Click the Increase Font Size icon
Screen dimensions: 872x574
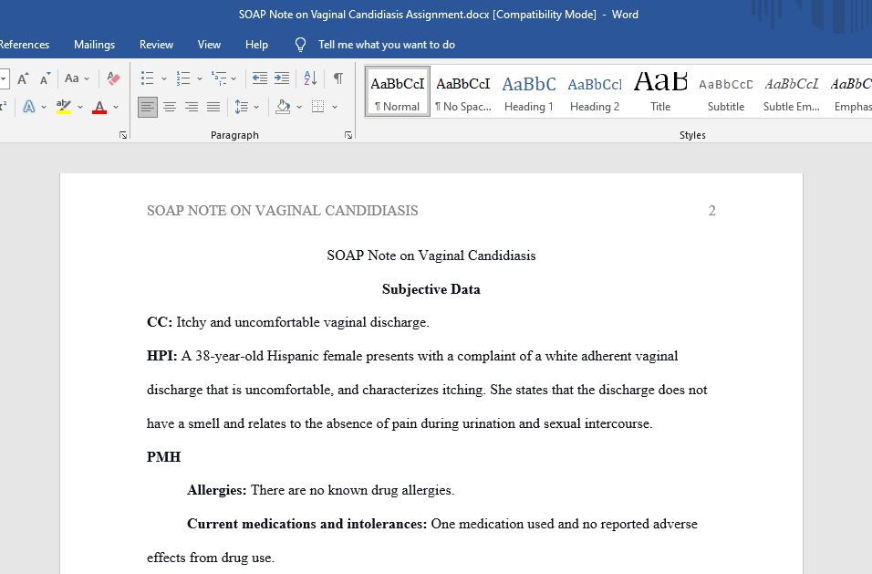coord(23,78)
